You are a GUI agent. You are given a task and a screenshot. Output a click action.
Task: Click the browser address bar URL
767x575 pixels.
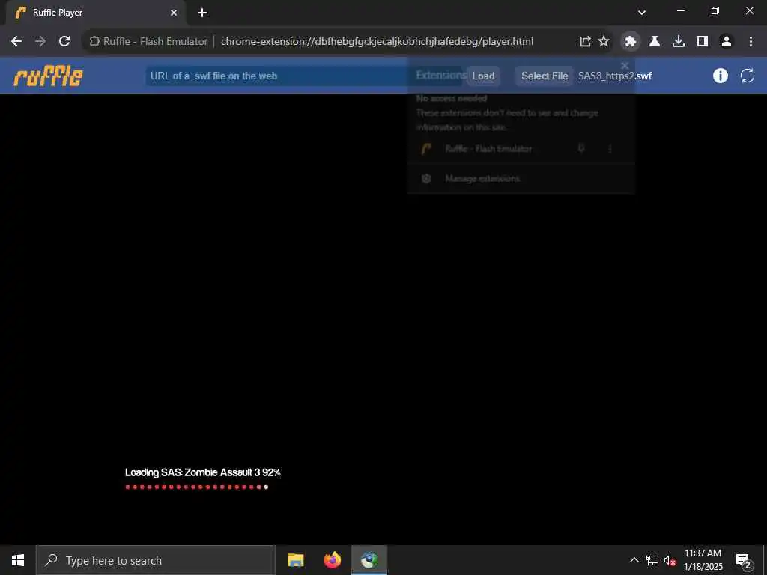378,42
